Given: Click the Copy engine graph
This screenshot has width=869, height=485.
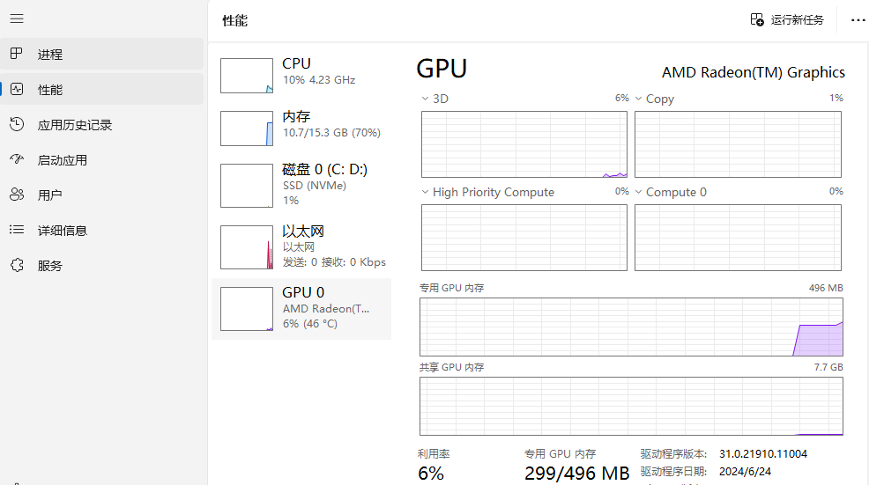Looking at the screenshot, I should [x=739, y=144].
